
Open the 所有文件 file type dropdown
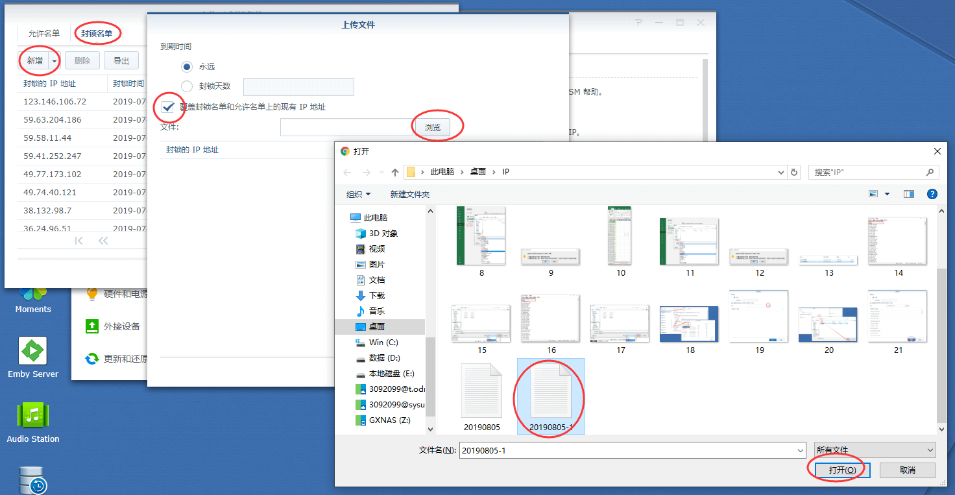pyautogui.click(x=875, y=450)
